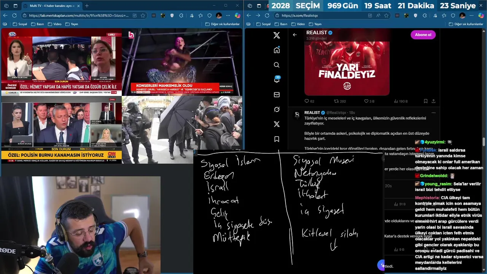Click the Abone ol button

tap(423, 35)
